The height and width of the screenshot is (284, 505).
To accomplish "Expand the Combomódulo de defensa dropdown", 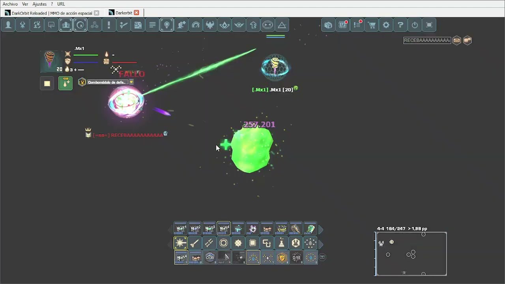I will (131, 82).
